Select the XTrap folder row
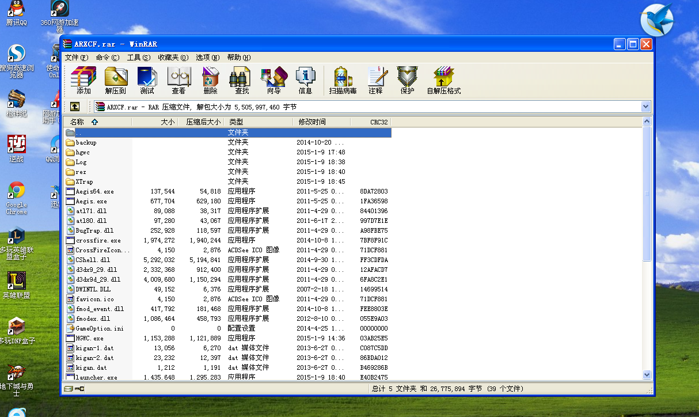The width and height of the screenshot is (699, 417). click(x=227, y=181)
